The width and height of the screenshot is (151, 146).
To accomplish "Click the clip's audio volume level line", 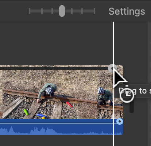I will pos(58,123).
